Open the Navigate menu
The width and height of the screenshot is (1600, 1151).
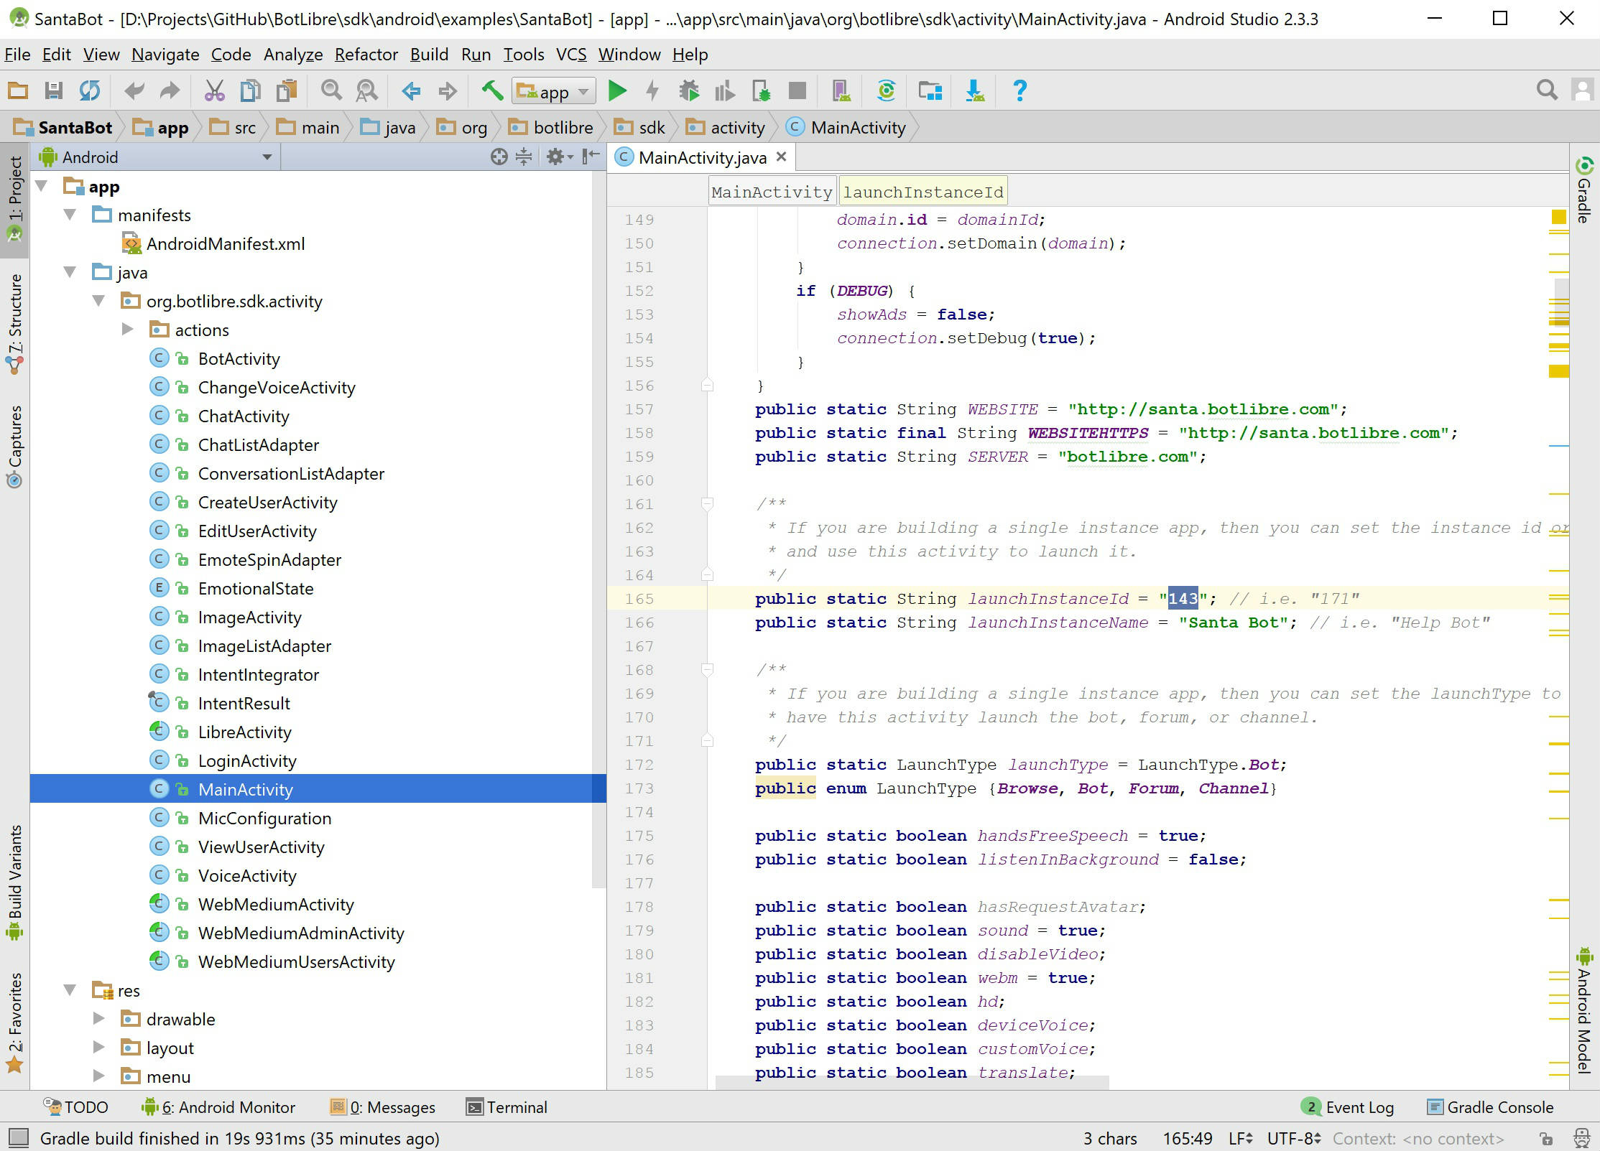coord(165,55)
